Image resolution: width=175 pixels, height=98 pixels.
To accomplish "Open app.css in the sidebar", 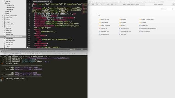I will 9,12.
